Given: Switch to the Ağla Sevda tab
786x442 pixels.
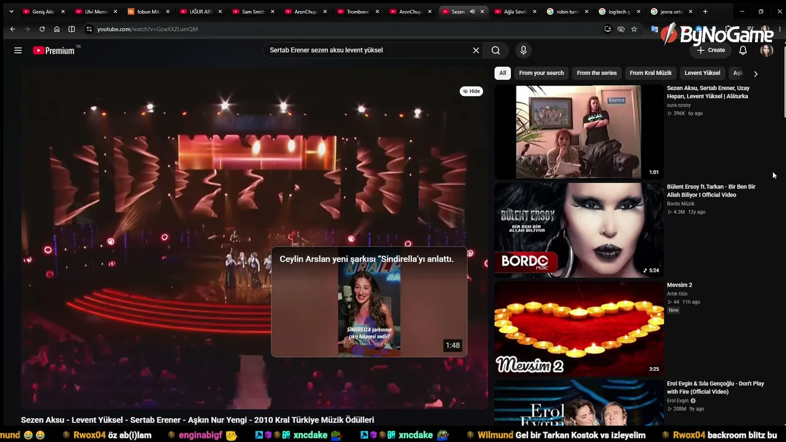Looking at the screenshot, I should click(515, 12).
